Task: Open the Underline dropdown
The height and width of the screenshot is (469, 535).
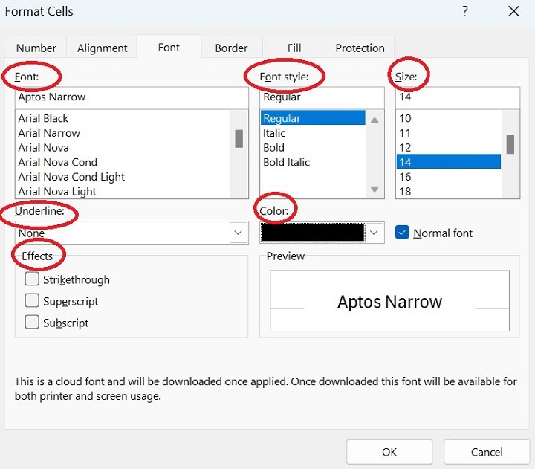Action: [x=238, y=233]
